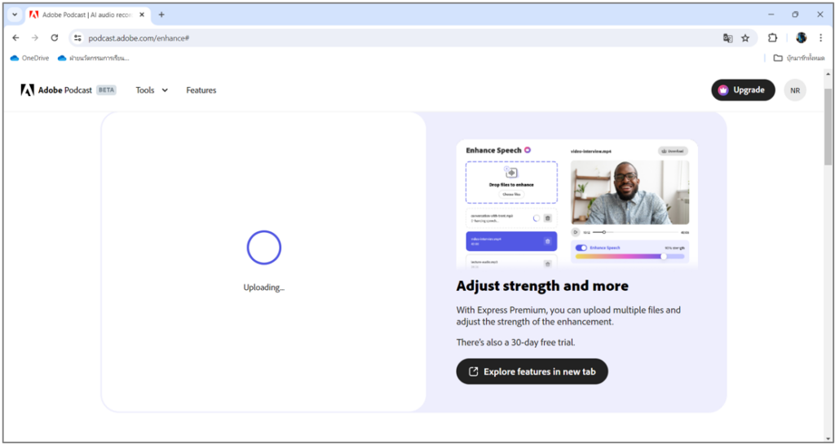Open the Extensions puzzle icon
The width and height of the screenshot is (835, 444).
click(x=772, y=37)
